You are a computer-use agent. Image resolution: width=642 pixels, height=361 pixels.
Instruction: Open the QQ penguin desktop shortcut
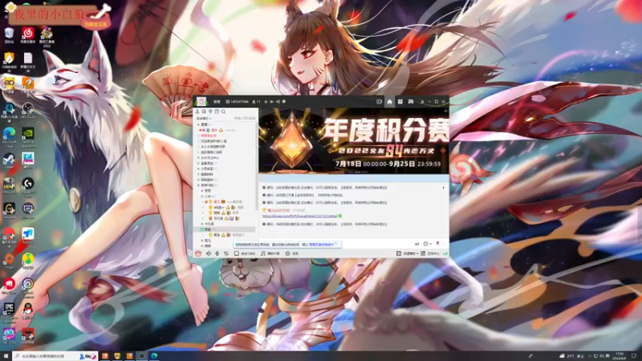click(x=27, y=311)
